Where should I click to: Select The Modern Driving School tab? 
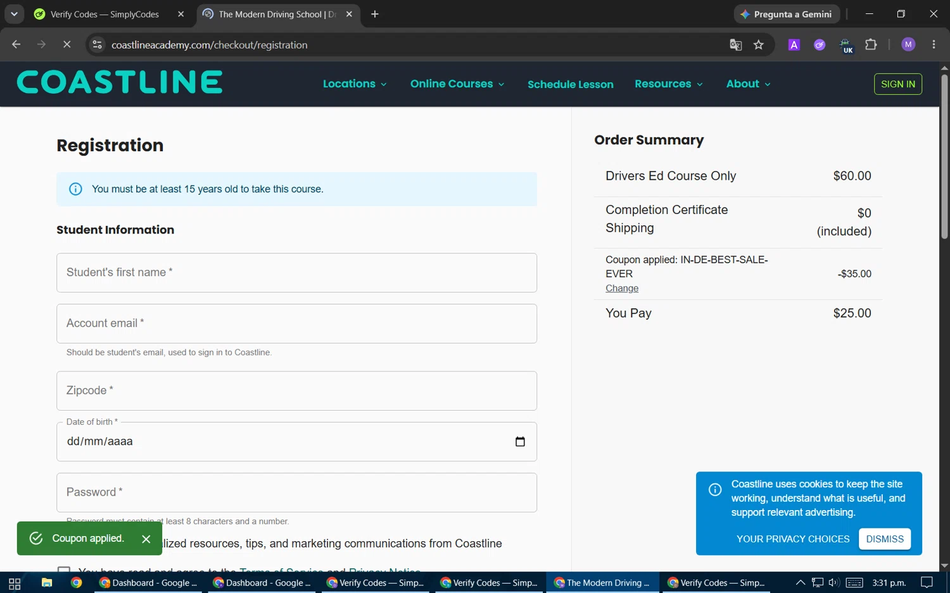[277, 14]
